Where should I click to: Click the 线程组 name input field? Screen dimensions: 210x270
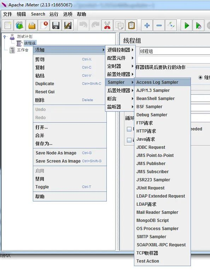[x=175, y=51]
